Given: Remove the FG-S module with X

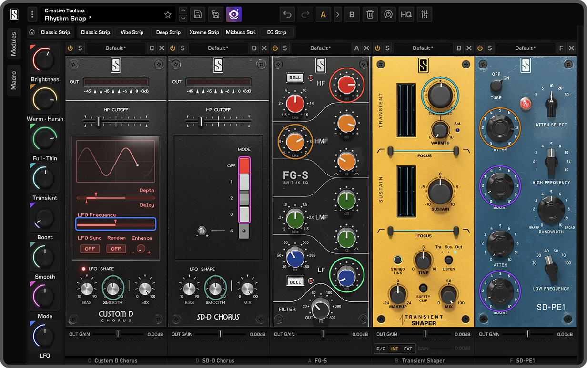Looking at the screenshot, I should click(x=366, y=48).
